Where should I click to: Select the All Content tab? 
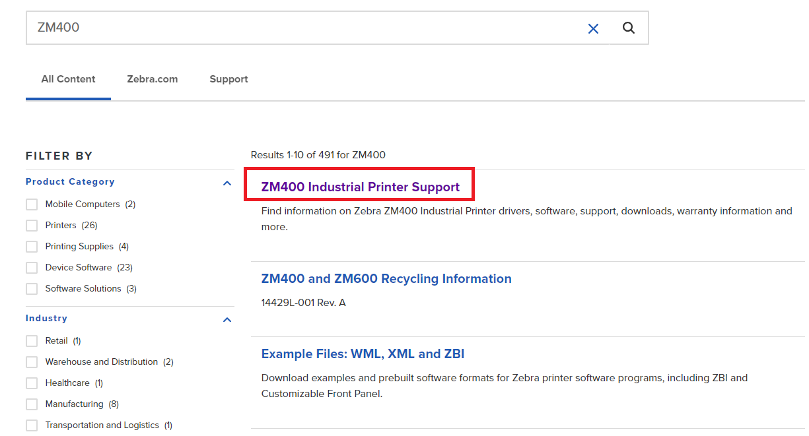click(68, 78)
